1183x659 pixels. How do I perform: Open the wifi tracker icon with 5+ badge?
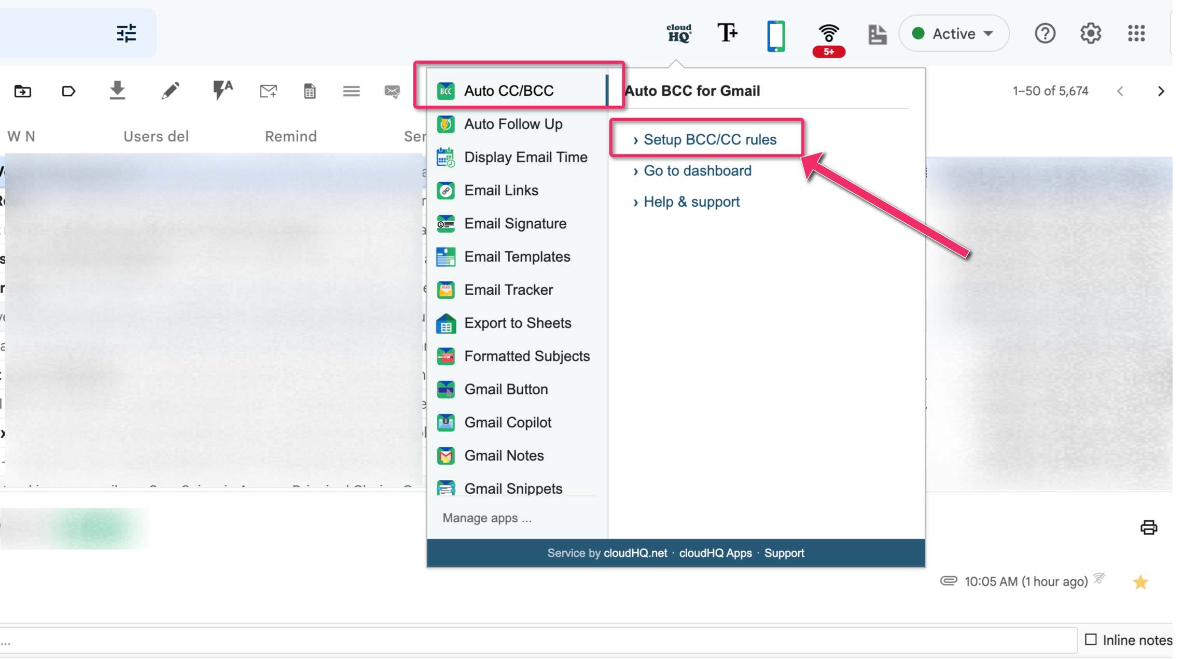click(828, 40)
